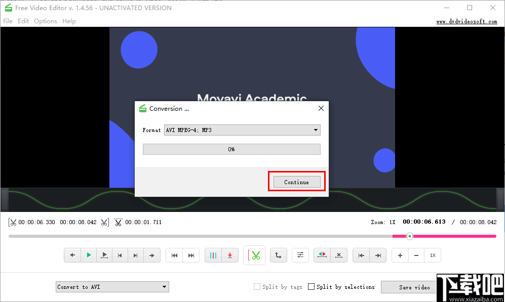The width and height of the screenshot is (505, 302).
Task: Click the scene detection icon
Action: 213,255
